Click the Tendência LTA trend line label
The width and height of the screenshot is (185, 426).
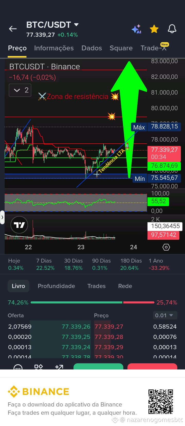112,161
